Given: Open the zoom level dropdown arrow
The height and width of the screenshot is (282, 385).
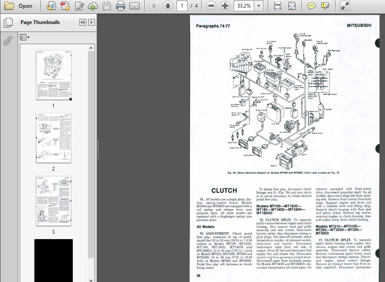Looking at the screenshot, I should click(258, 5).
